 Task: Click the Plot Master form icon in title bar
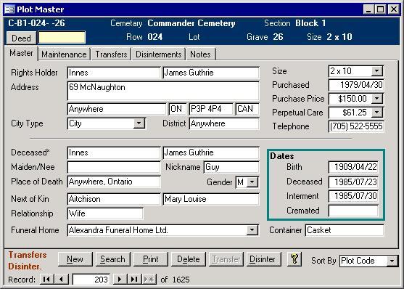pos(9,9)
